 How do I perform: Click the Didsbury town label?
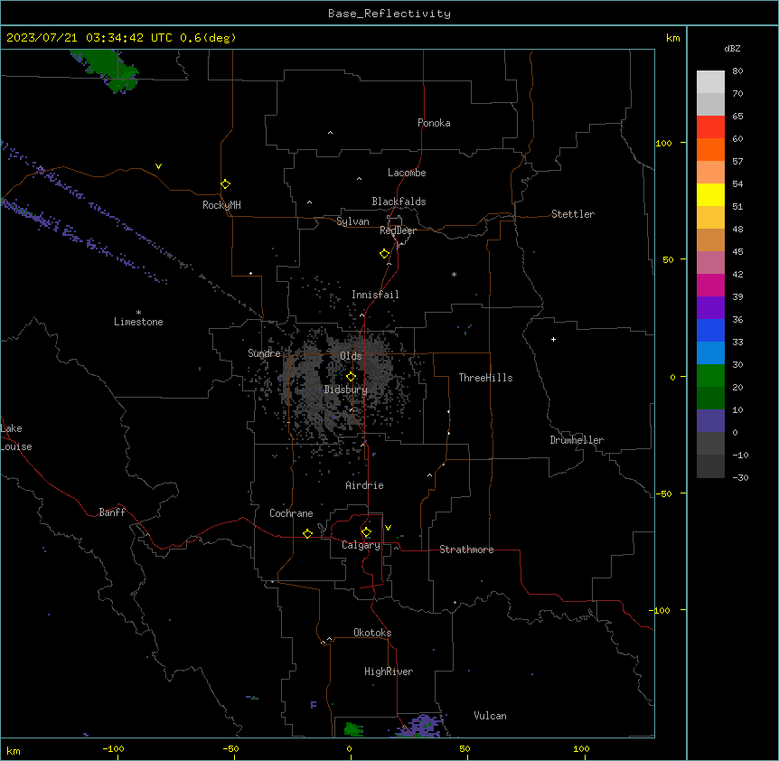click(346, 390)
